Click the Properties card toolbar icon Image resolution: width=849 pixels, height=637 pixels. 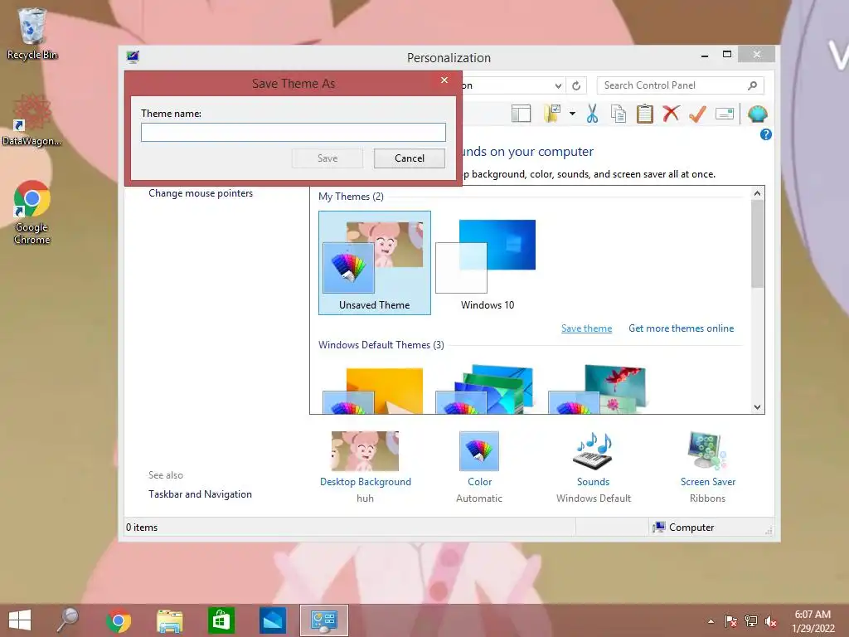point(725,114)
